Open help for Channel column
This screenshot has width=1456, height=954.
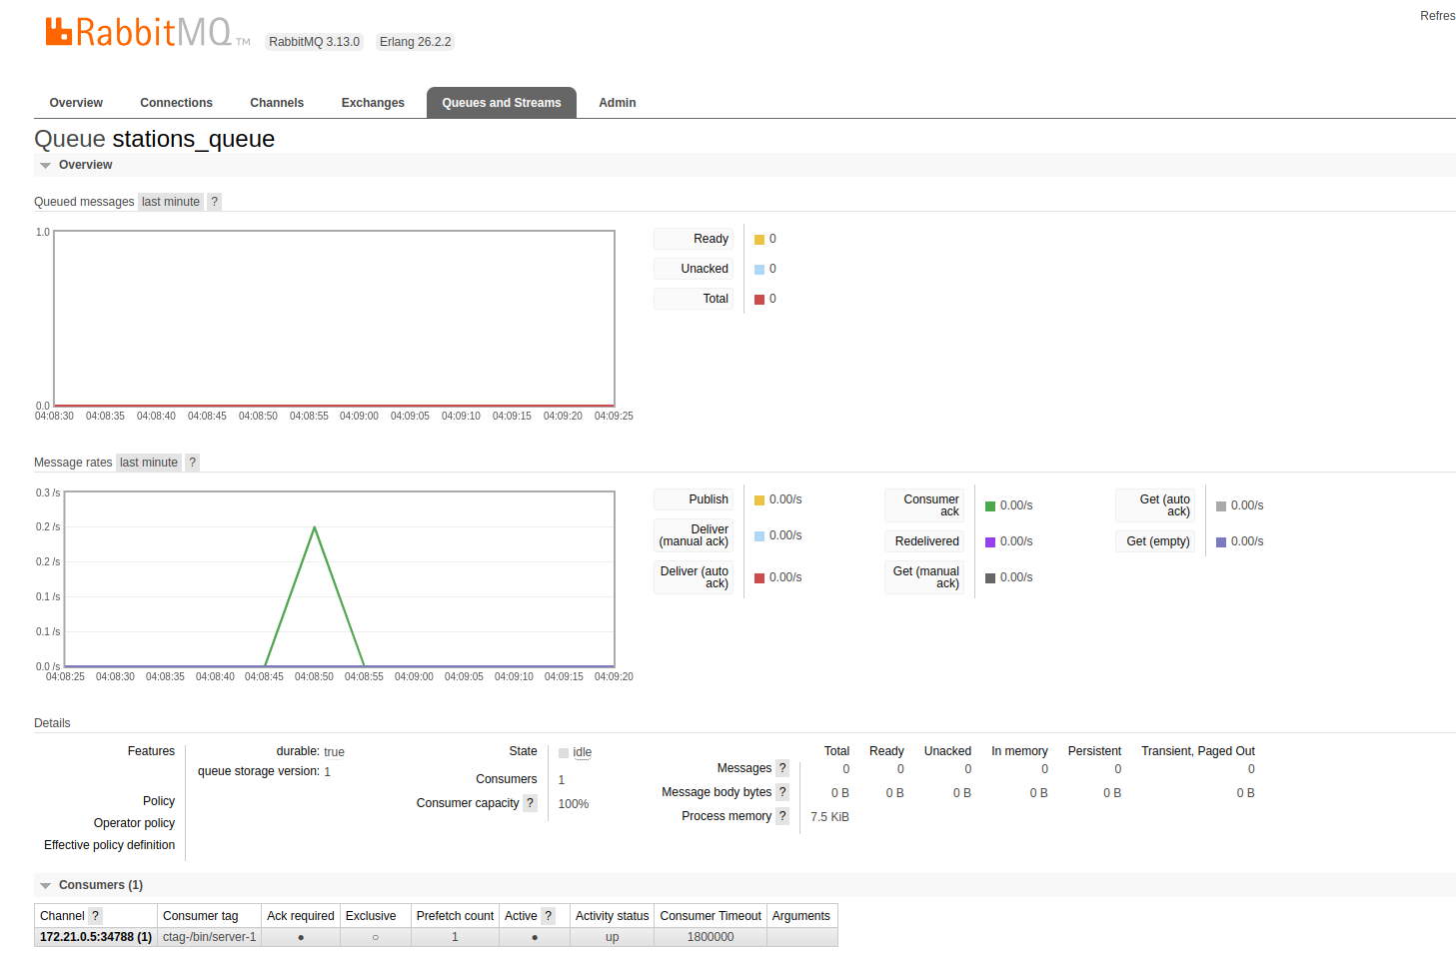coord(96,916)
